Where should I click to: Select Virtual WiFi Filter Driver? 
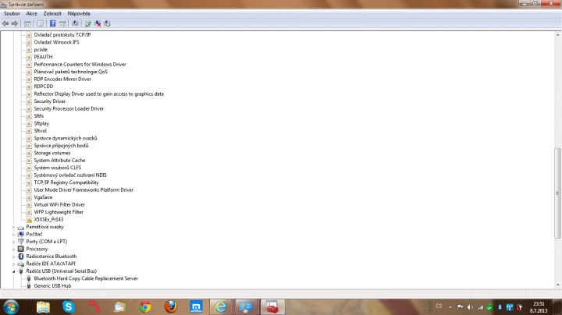(59, 204)
